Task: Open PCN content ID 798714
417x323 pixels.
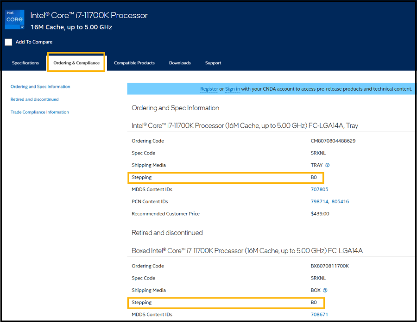Action: tap(319, 202)
